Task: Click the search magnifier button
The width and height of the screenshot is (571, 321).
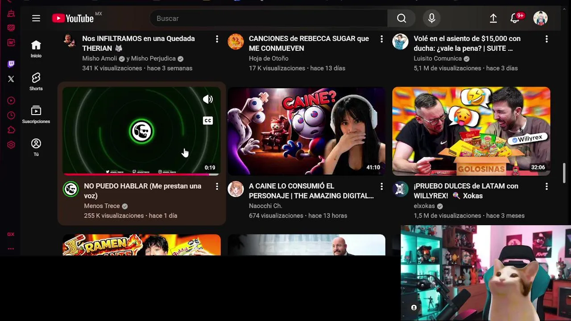Action: coord(401,18)
